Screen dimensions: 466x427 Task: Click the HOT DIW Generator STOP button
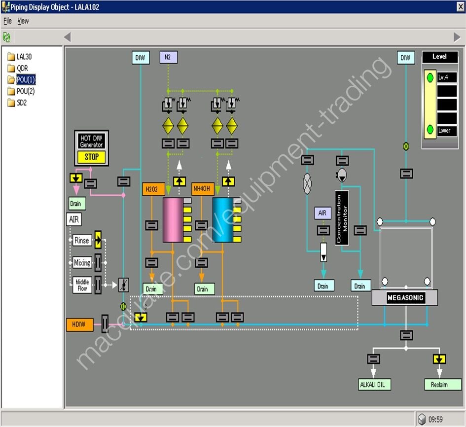point(92,157)
